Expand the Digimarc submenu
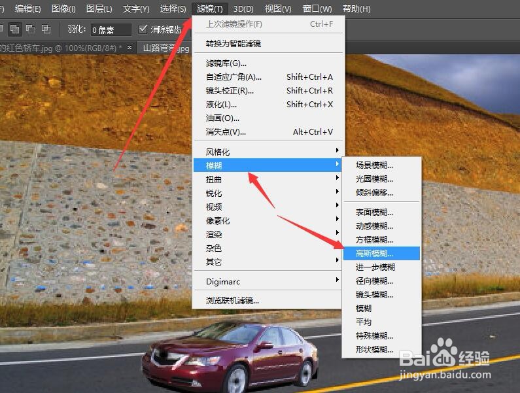Viewport: 520px width, 393px height. pos(268,281)
